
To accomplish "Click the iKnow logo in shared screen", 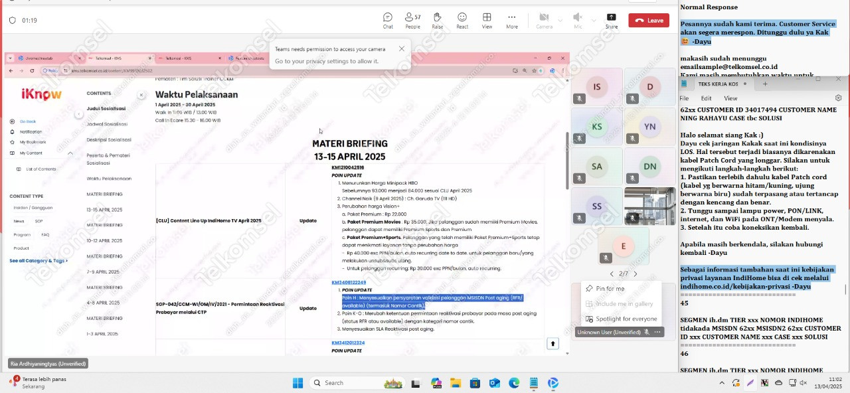I will [41, 94].
